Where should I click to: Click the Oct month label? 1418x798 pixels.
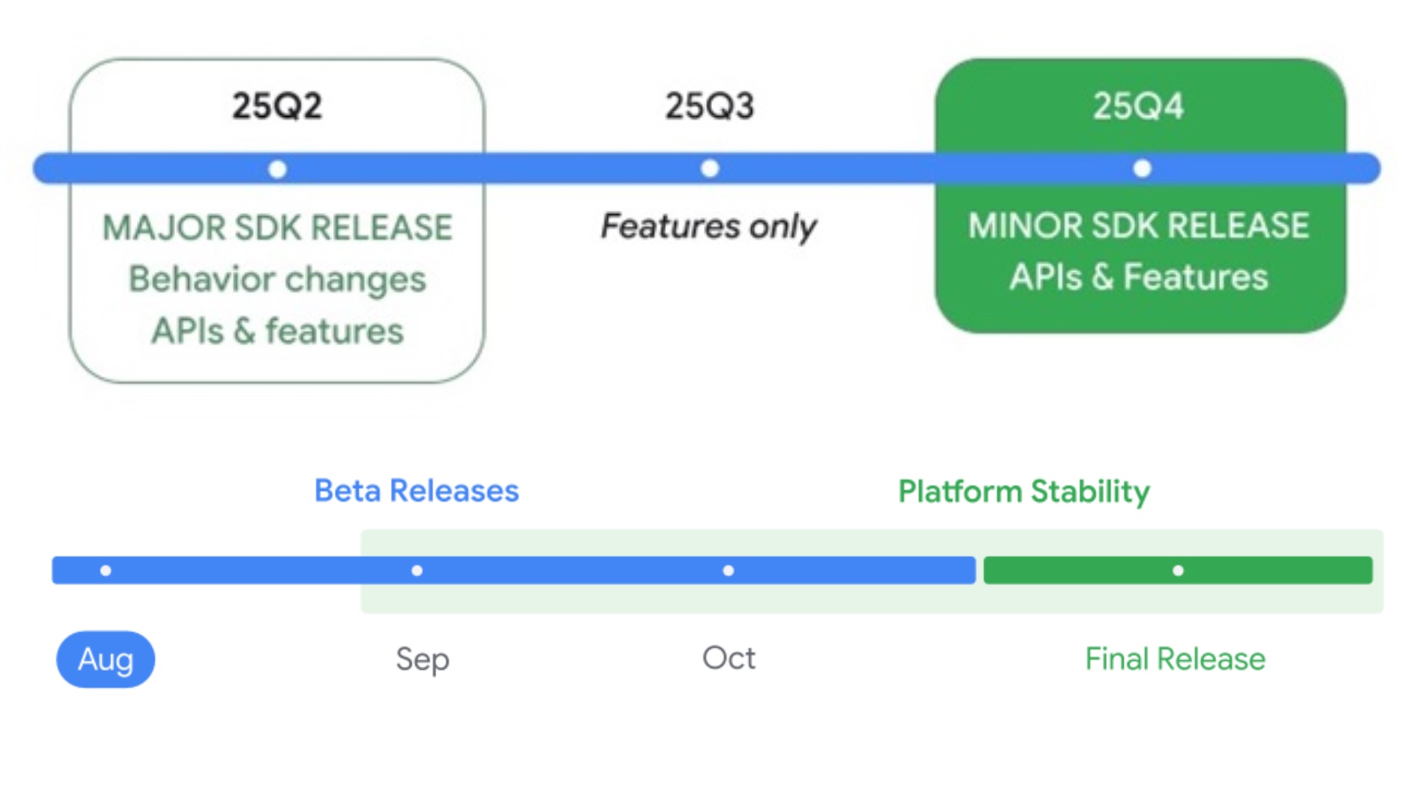click(729, 658)
